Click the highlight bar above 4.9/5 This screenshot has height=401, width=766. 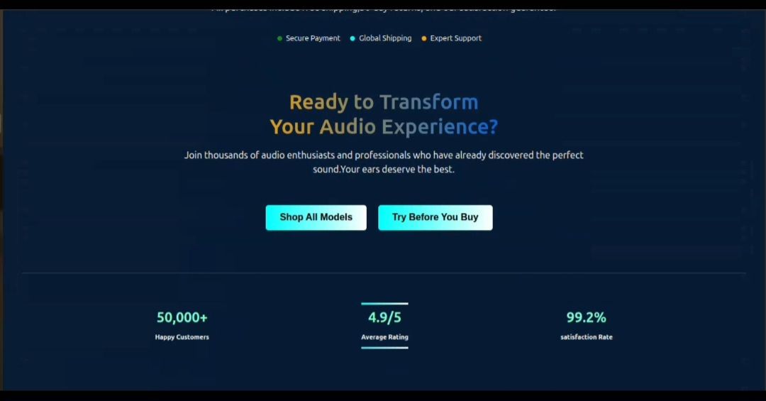[384, 304]
